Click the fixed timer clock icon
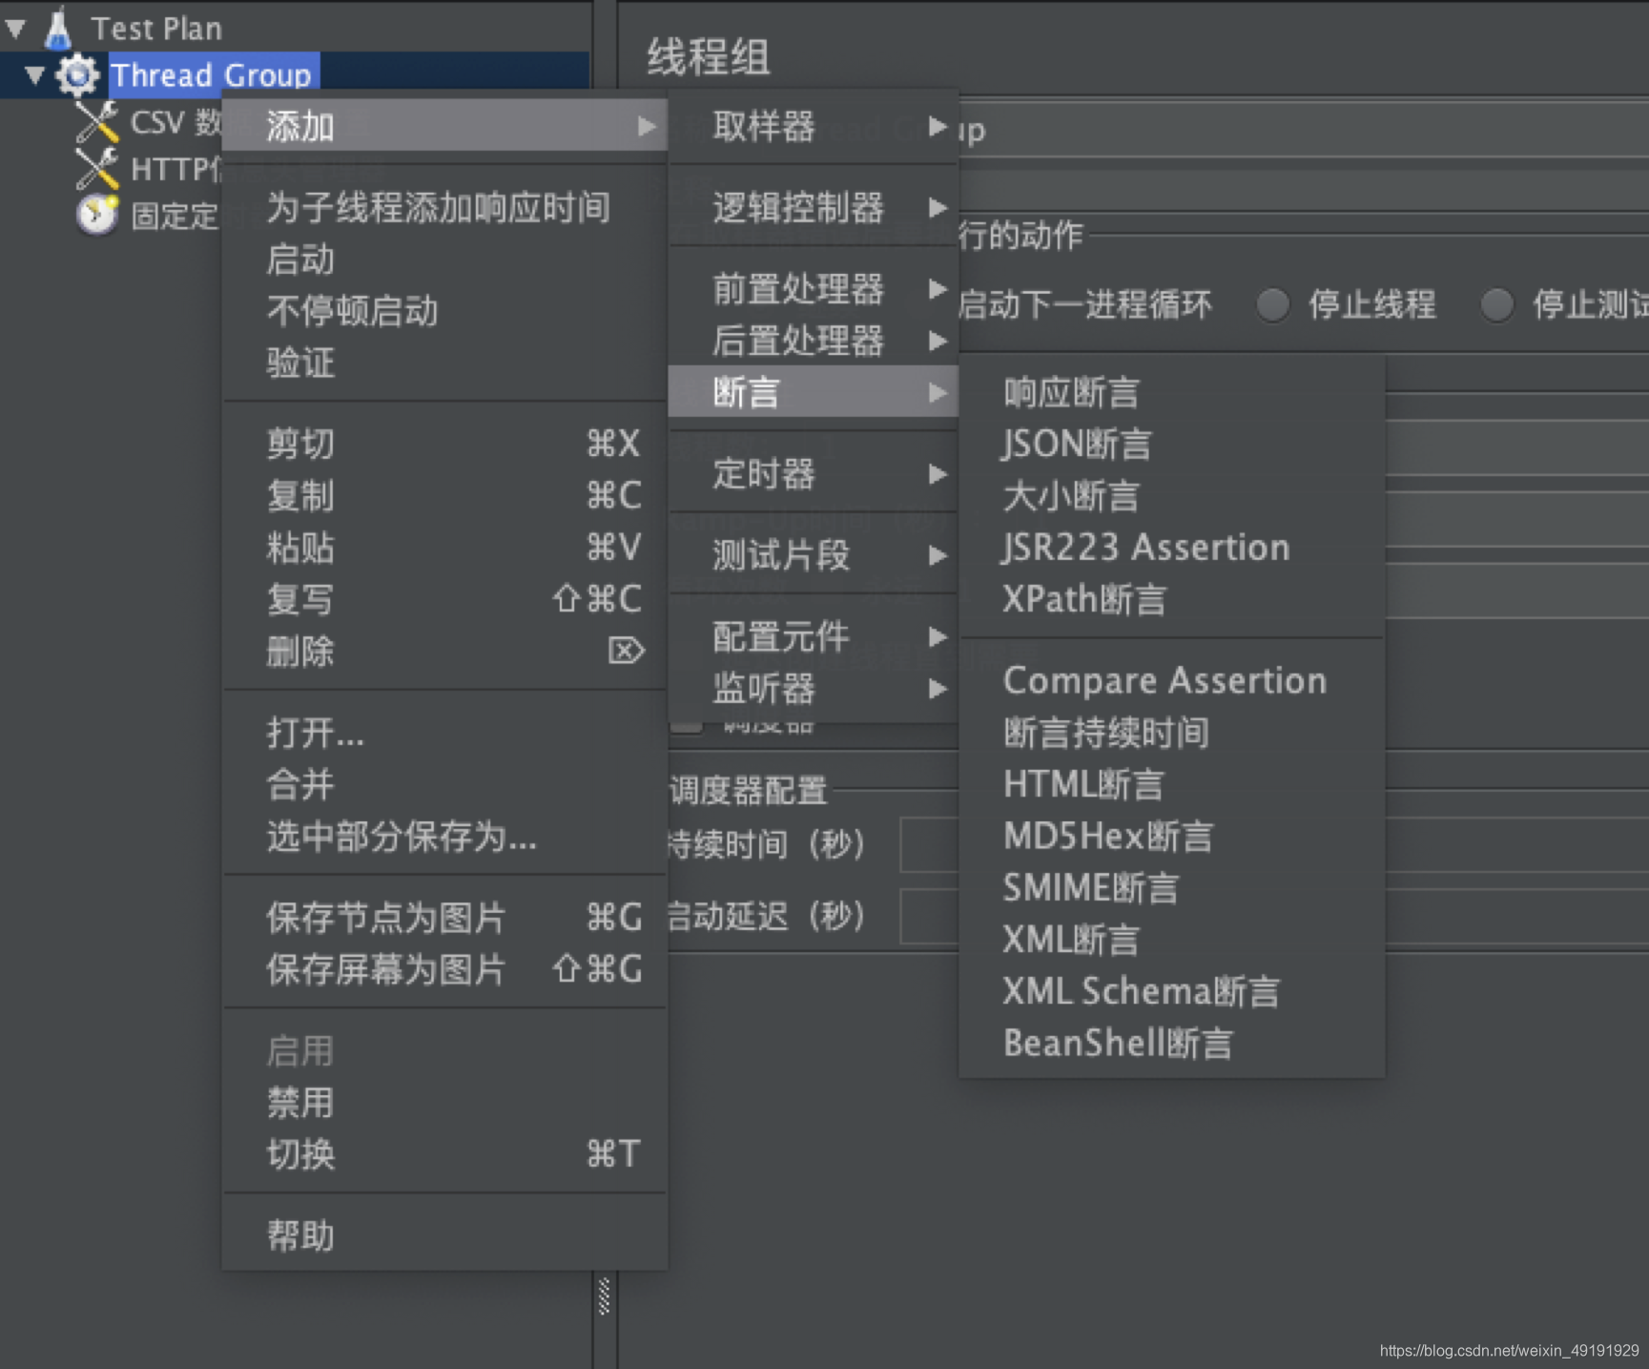The height and width of the screenshot is (1369, 1649). click(96, 215)
